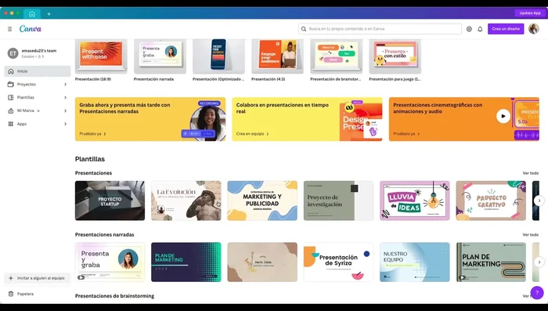Image resolution: width=548 pixels, height=311 pixels.
Task: Click the ET team avatar
Action: click(x=13, y=53)
